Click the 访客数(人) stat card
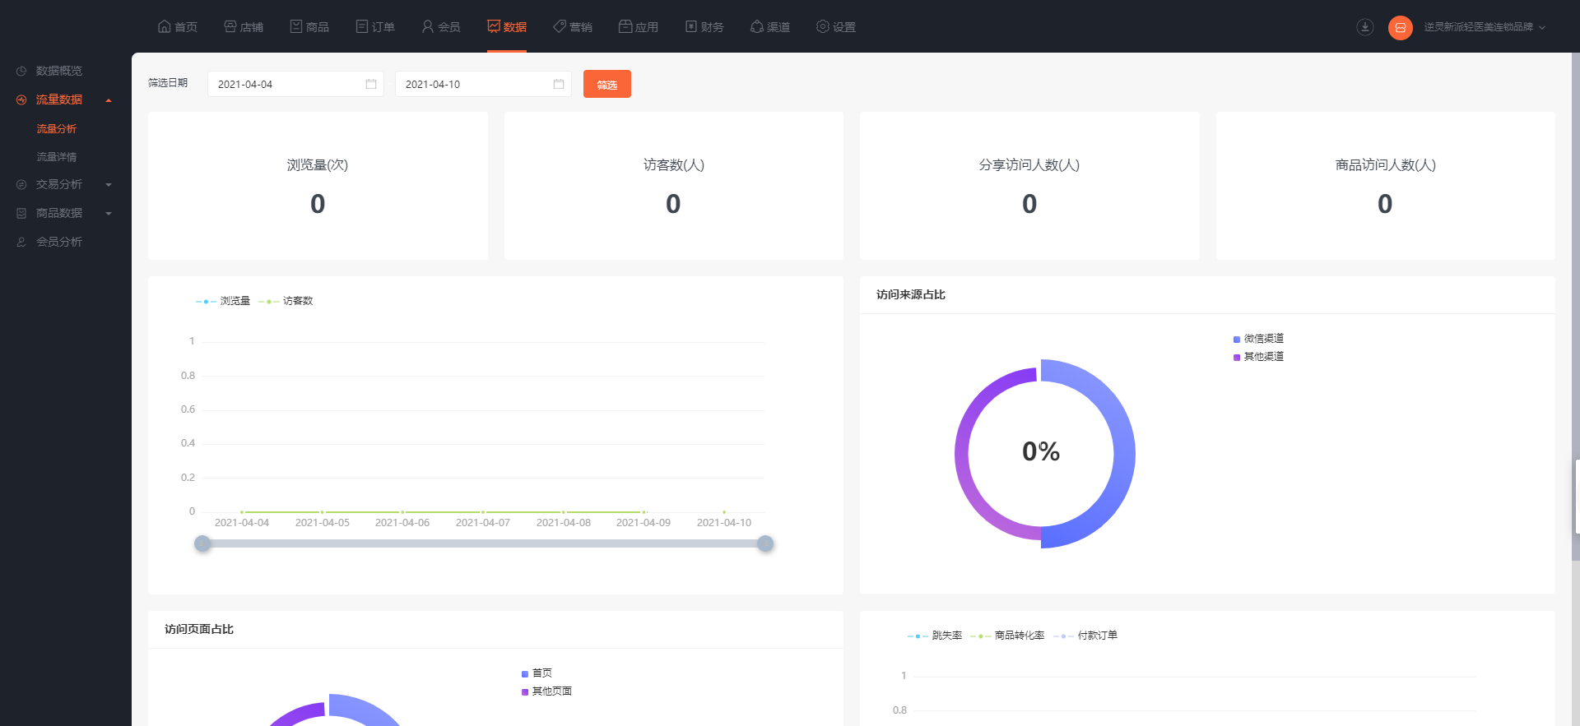Viewport: 1580px width, 726px height. point(673,186)
